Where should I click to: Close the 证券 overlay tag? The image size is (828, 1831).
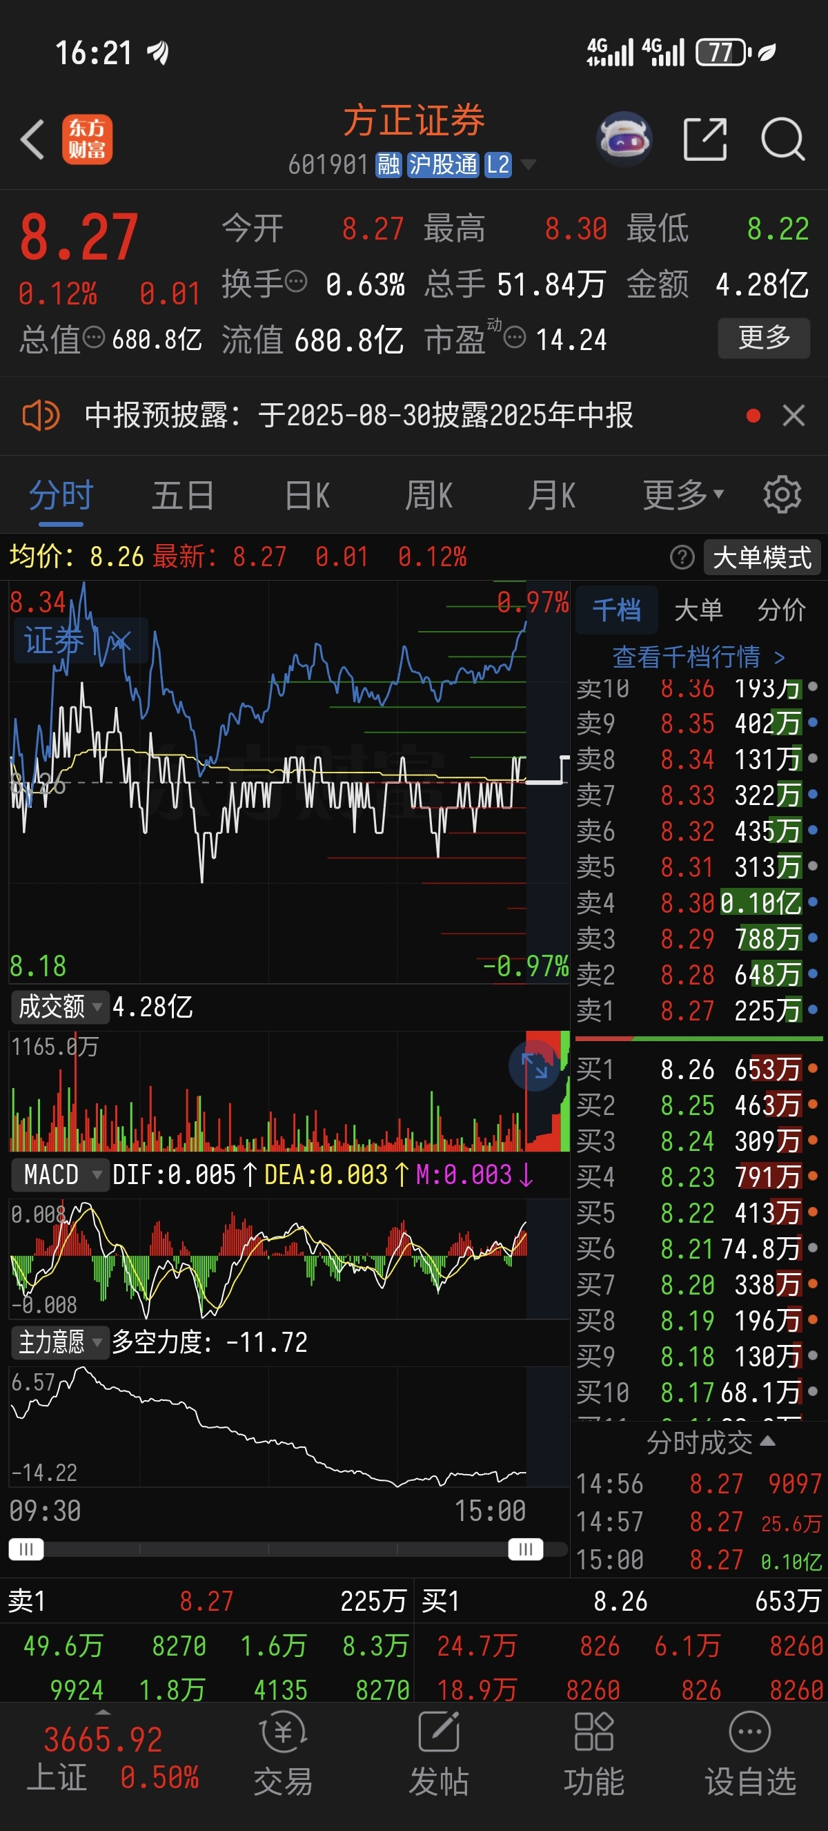pos(120,642)
